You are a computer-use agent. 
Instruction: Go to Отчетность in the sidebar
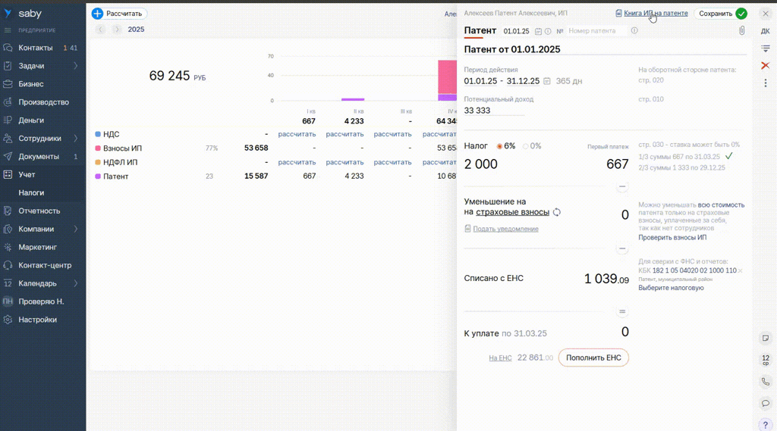pyautogui.click(x=39, y=211)
